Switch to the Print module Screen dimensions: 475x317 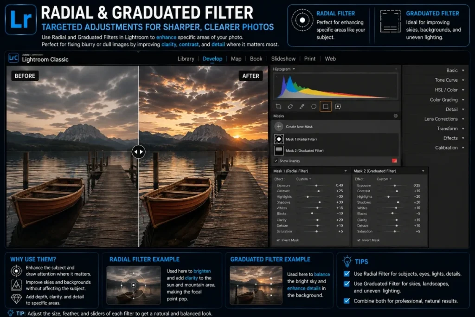[309, 59]
